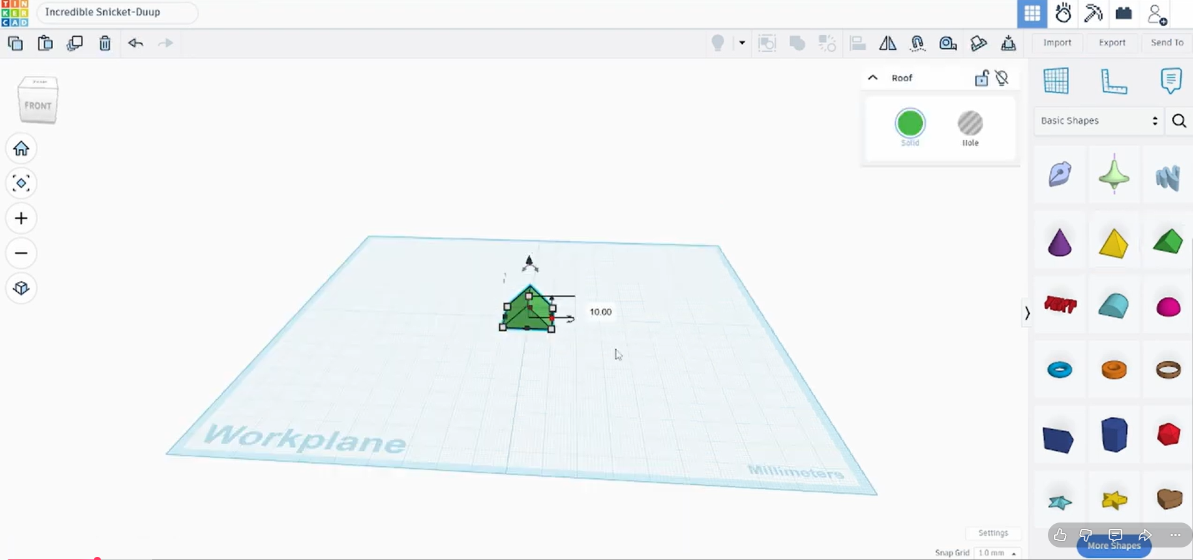
Task: Undo the last action
Action: point(136,43)
